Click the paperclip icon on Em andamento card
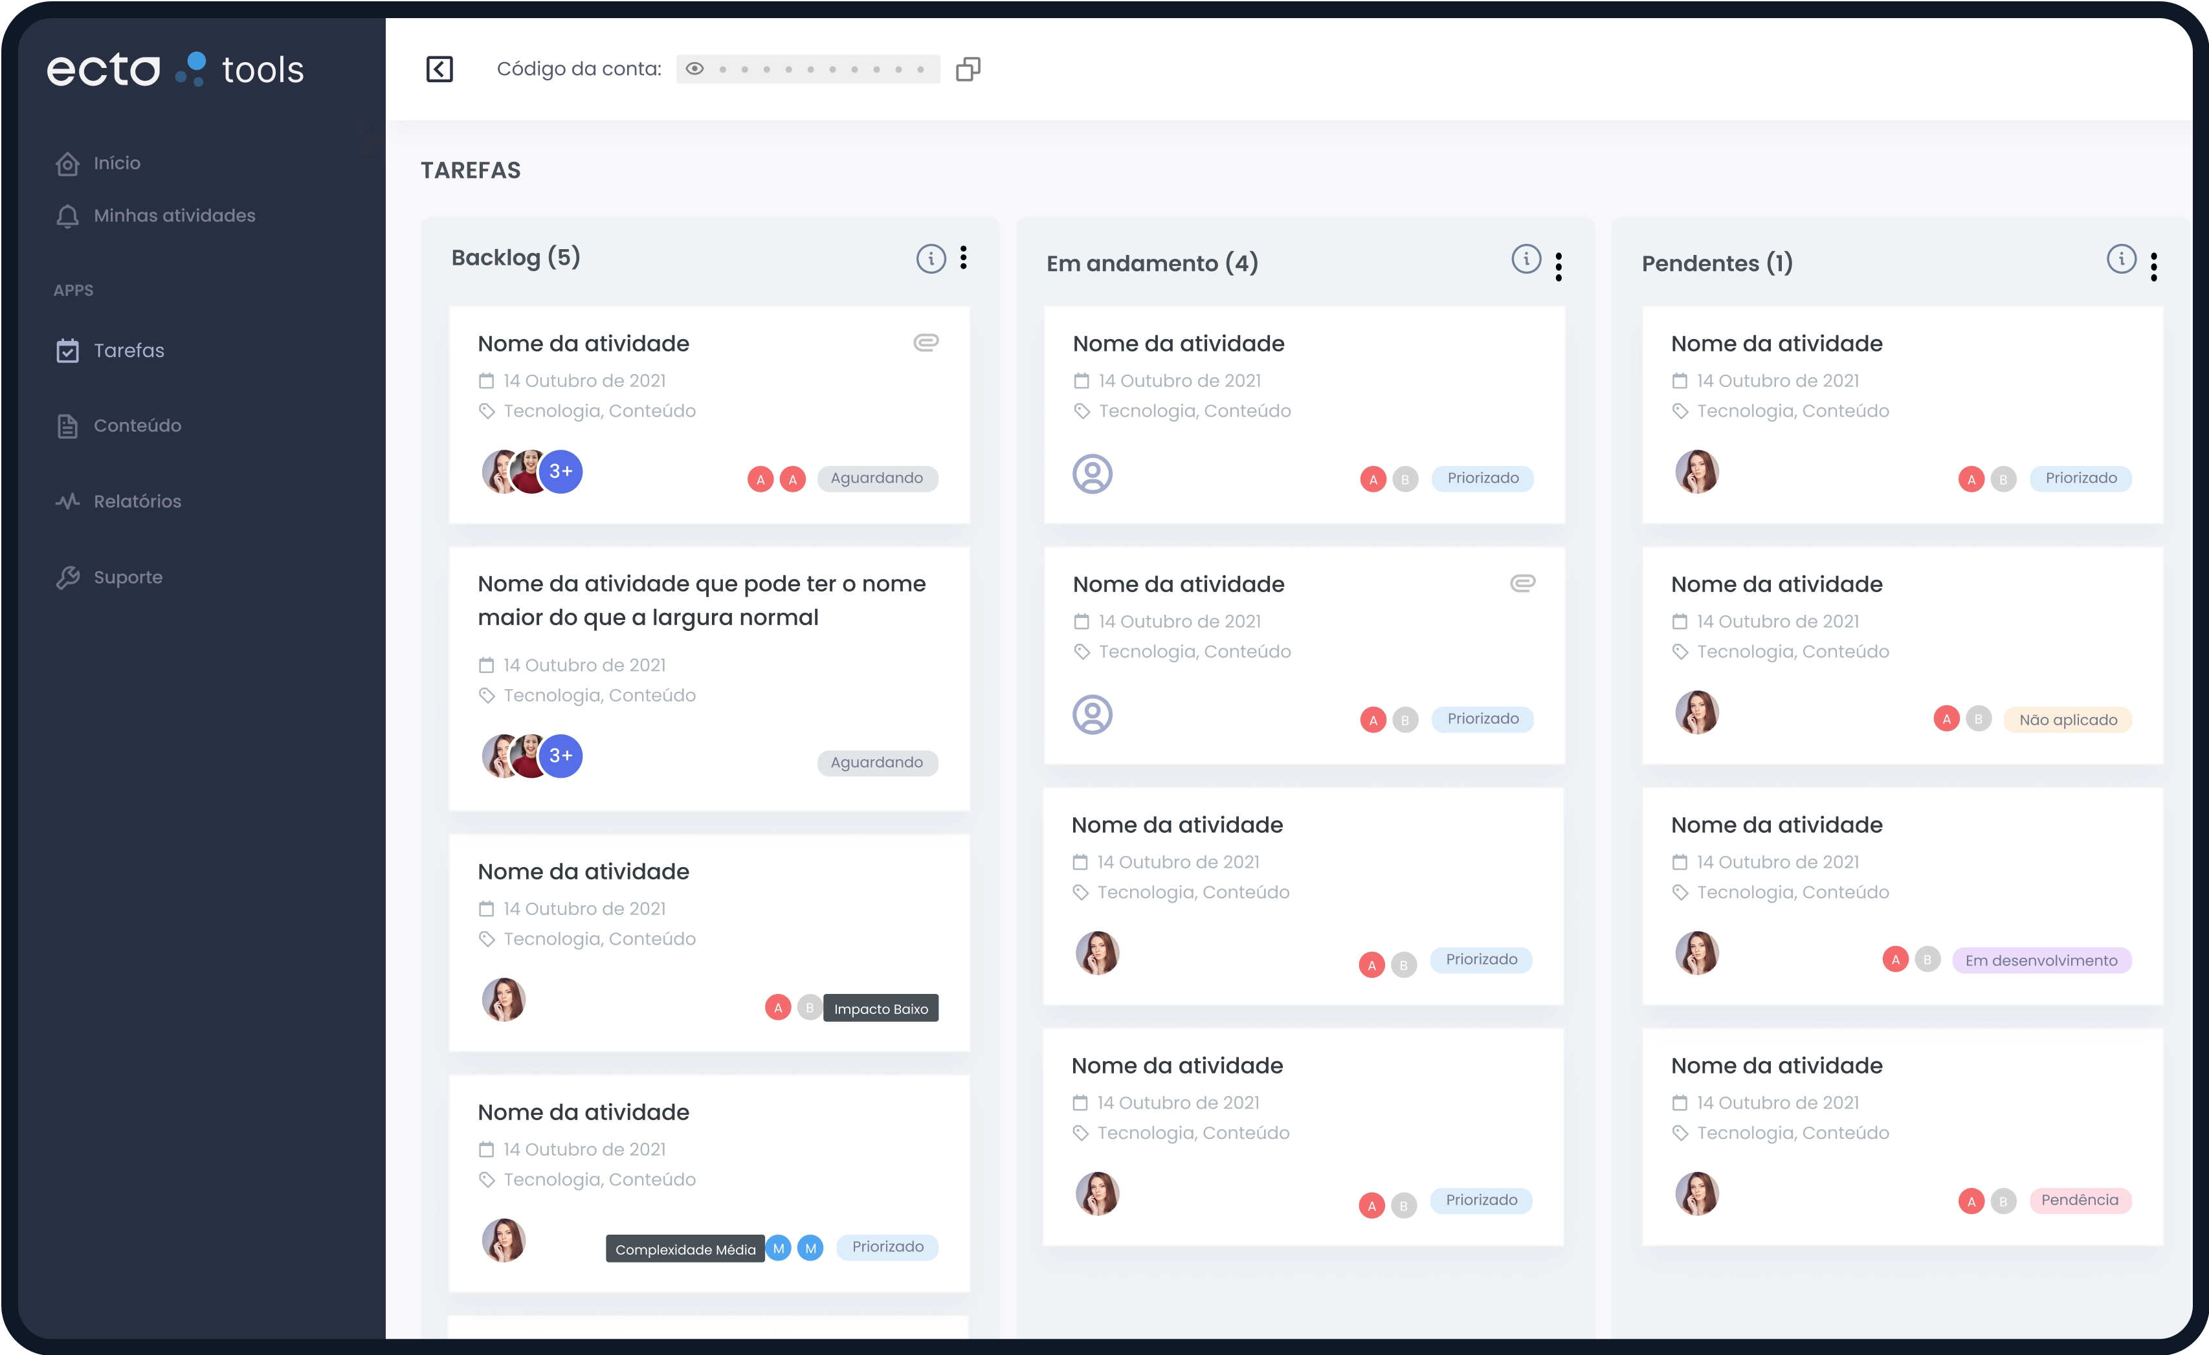 coord(1522,584)
